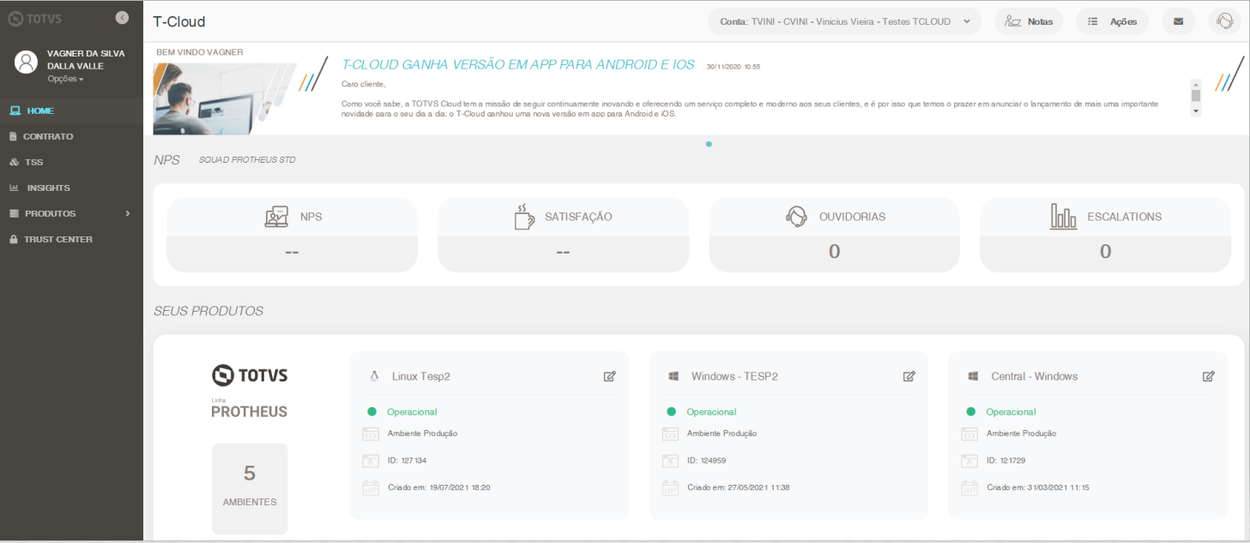Open CONTRATO in the sidebar

tap(71, 136)
